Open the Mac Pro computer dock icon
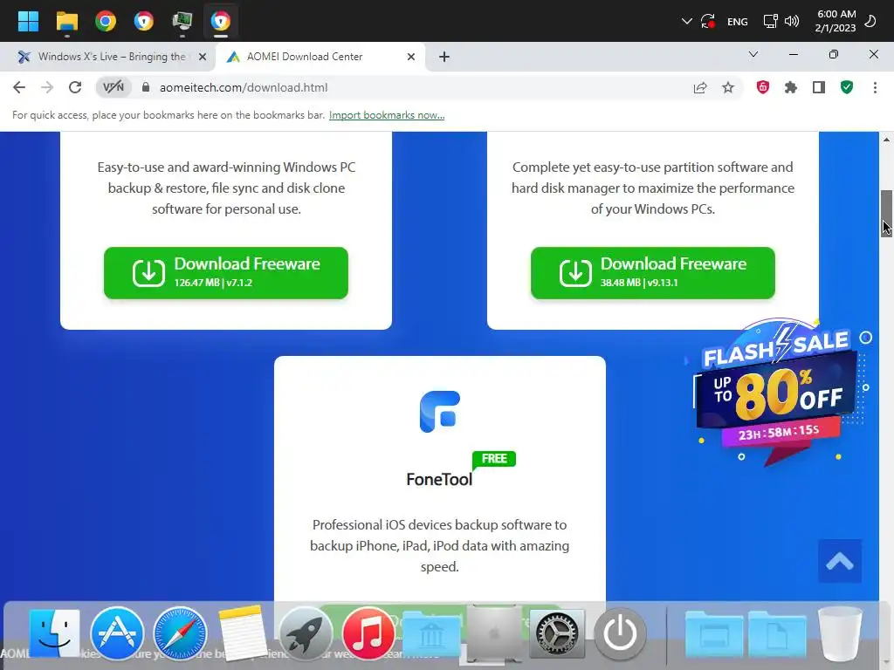Screen dimensions: 894x670 pyautogui.click(x=494, y=634)
